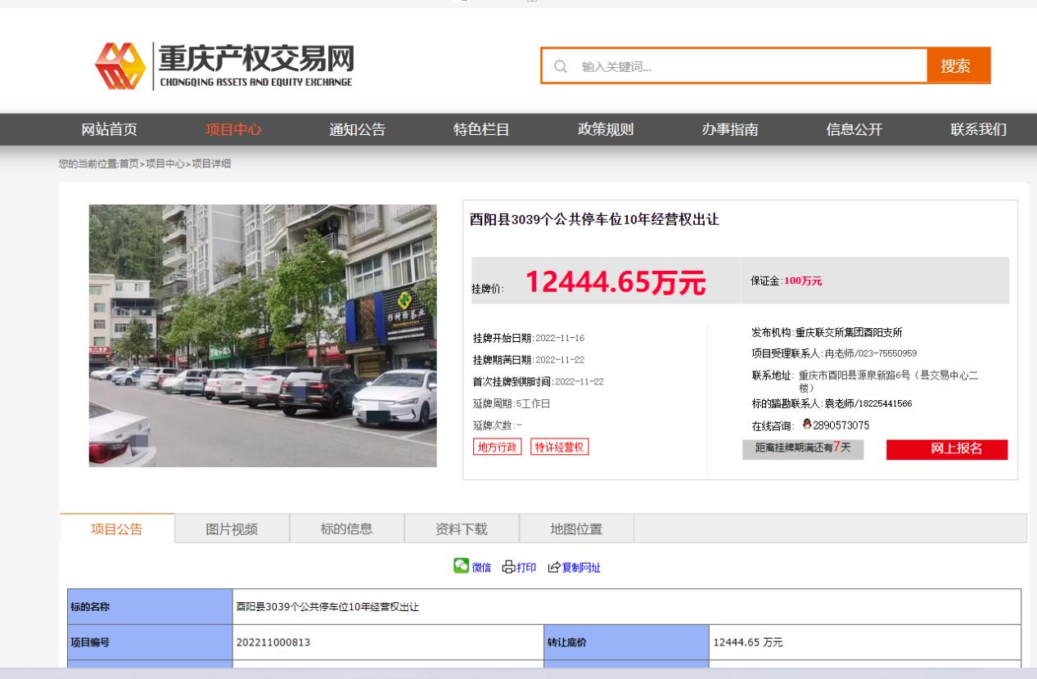Click the red 网上报名 button

pyautogui.click(x=946, y=450)
